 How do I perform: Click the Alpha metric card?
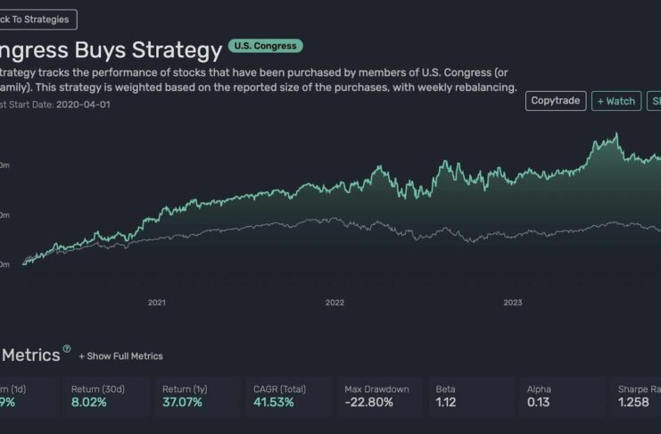click(x=564, y=396)
